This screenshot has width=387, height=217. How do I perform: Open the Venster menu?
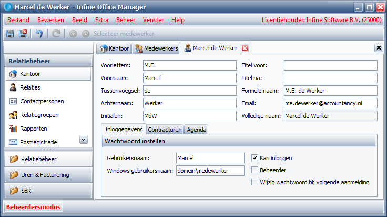pyautogui.click(x=153, y=20)
